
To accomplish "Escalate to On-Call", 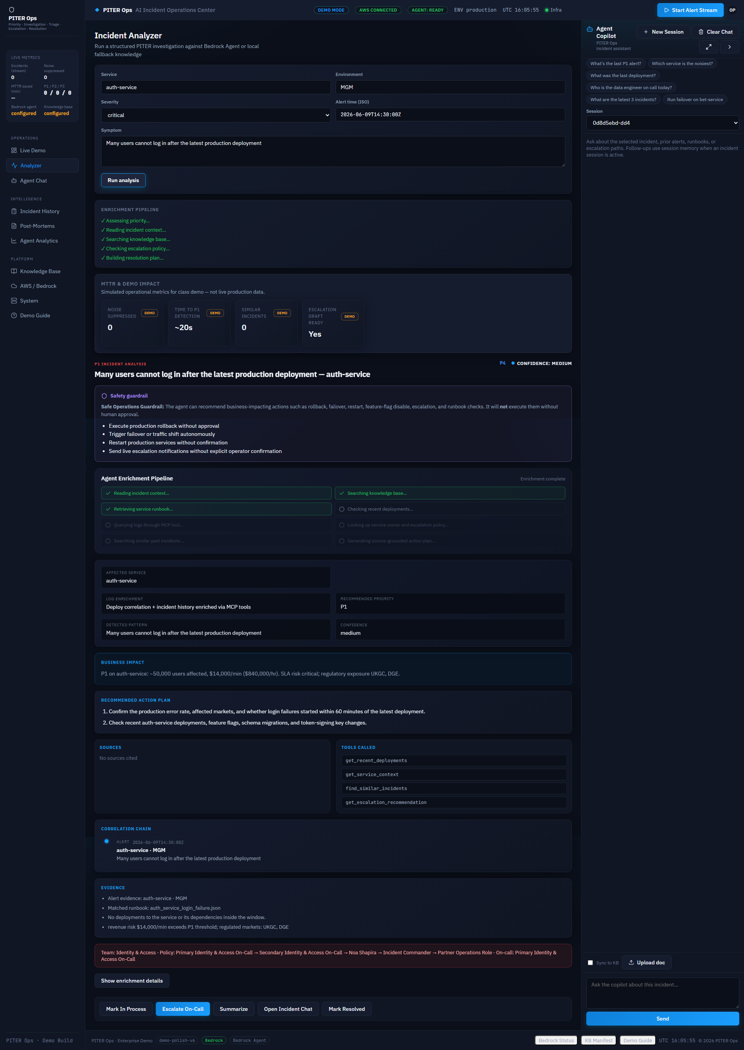I will [x=183, y=1009].
